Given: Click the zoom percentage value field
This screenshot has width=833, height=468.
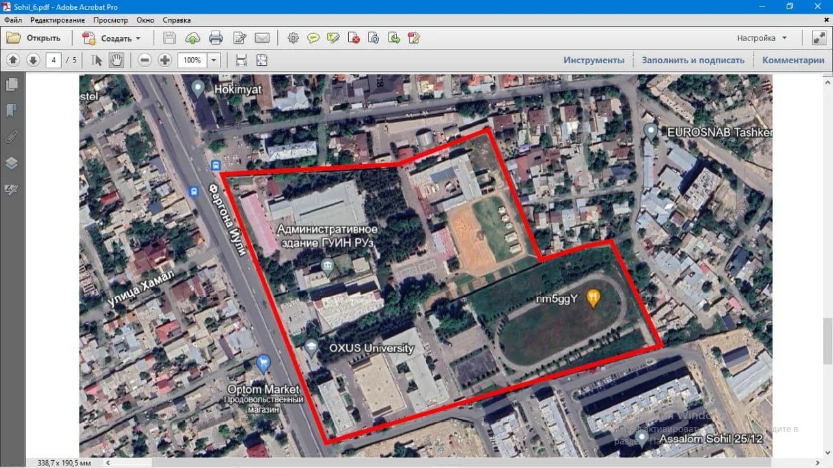Looking at the screenshot, I should 193,61.
